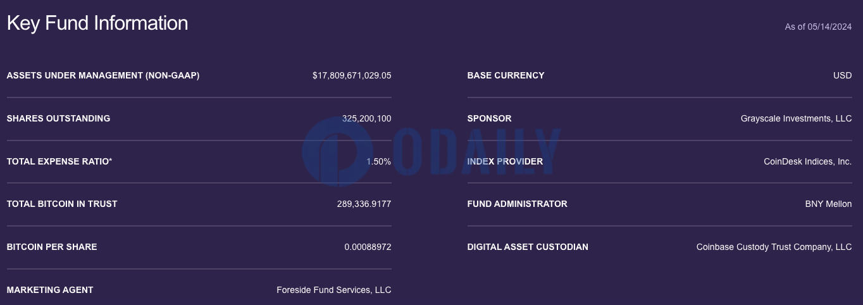Screen dimensions: 863x305
Task: Select the 289,336.9177 bitcoin value
Action: (364, 204)
